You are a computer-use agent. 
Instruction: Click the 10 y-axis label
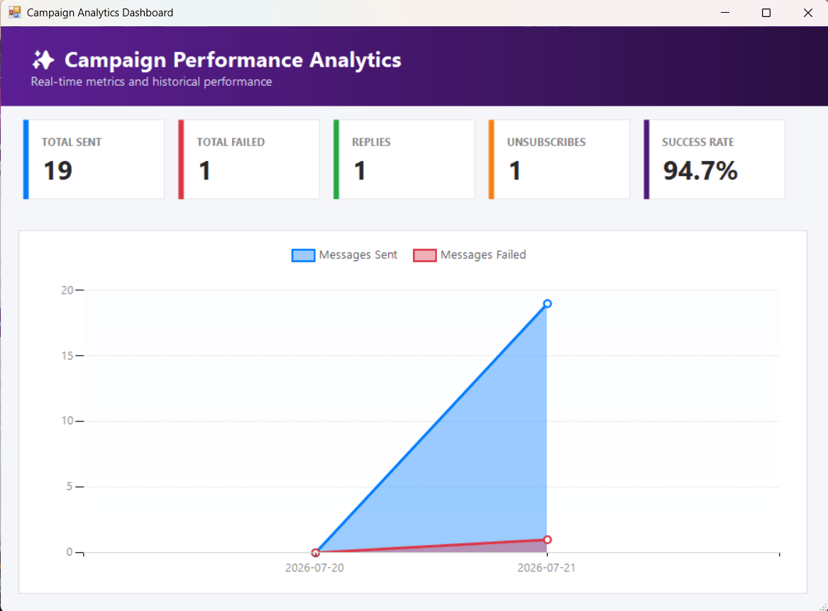coord(67,421)
